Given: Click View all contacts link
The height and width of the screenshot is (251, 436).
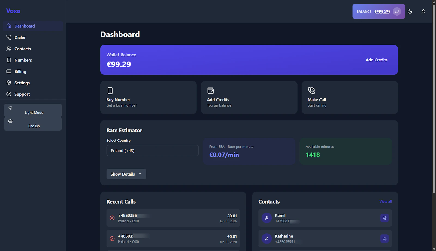Looking at the screenshot, I should click(386, 201).
